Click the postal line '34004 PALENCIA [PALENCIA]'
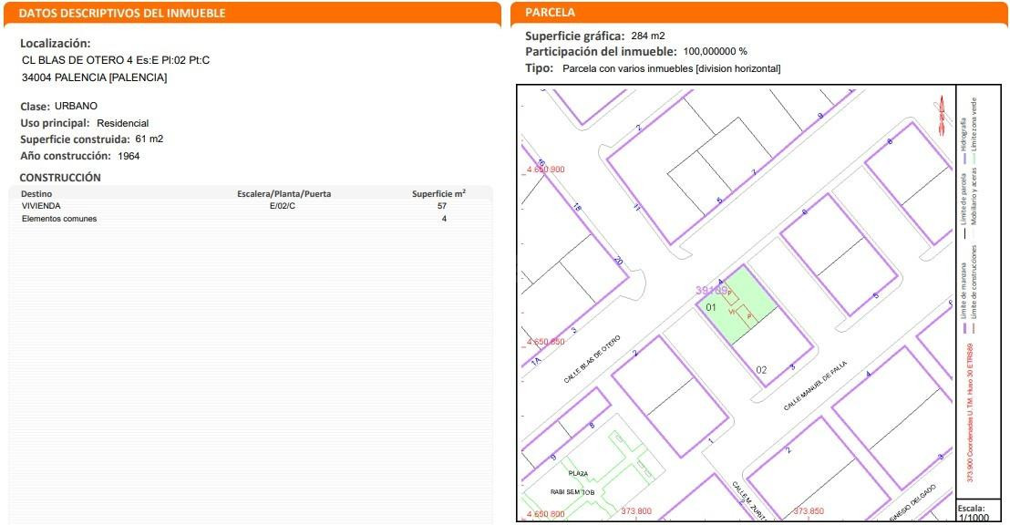Screen dimensions: 1010x525 click(x=95, y=77)
